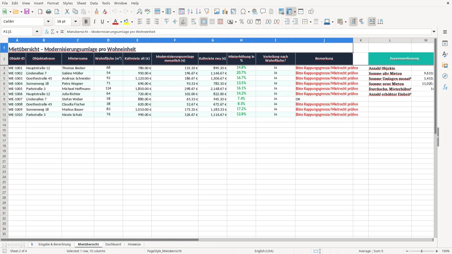Merge and center cells
This screenshot has width=452, height=254.
tap(204, 22)
